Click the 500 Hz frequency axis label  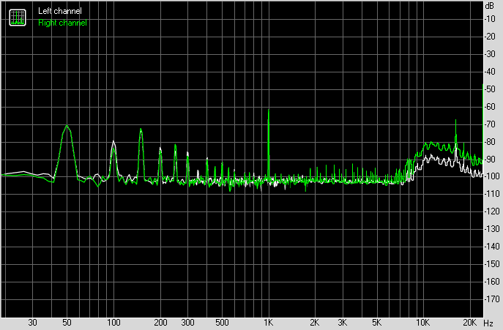point(222,323)
